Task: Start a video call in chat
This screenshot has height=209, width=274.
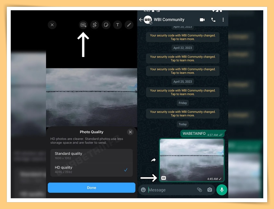Action: pyautogui.click(x=202, y=20)
